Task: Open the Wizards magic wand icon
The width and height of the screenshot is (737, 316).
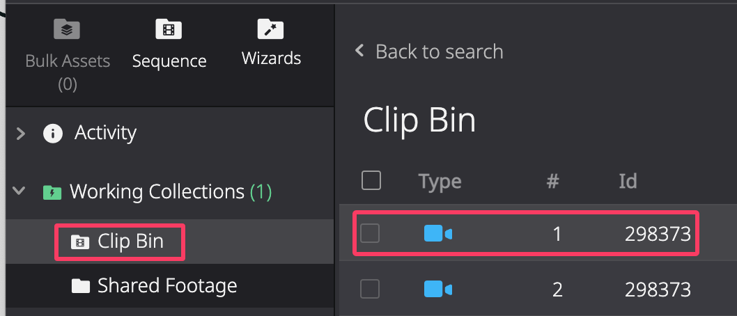Action: pos(271,29)
